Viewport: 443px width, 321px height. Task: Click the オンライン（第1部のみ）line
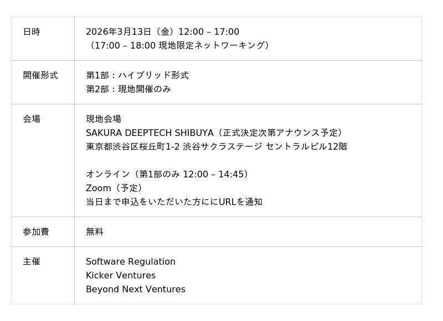pos(168,174)
